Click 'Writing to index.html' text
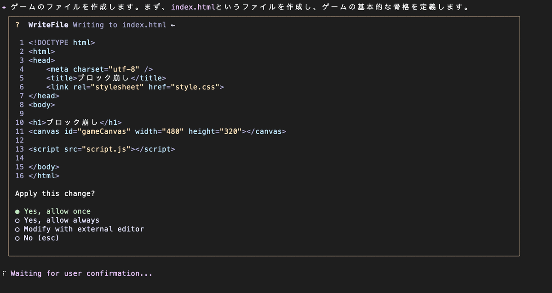Viewport: 552px width, 293px height. click(x=120, y=25)
